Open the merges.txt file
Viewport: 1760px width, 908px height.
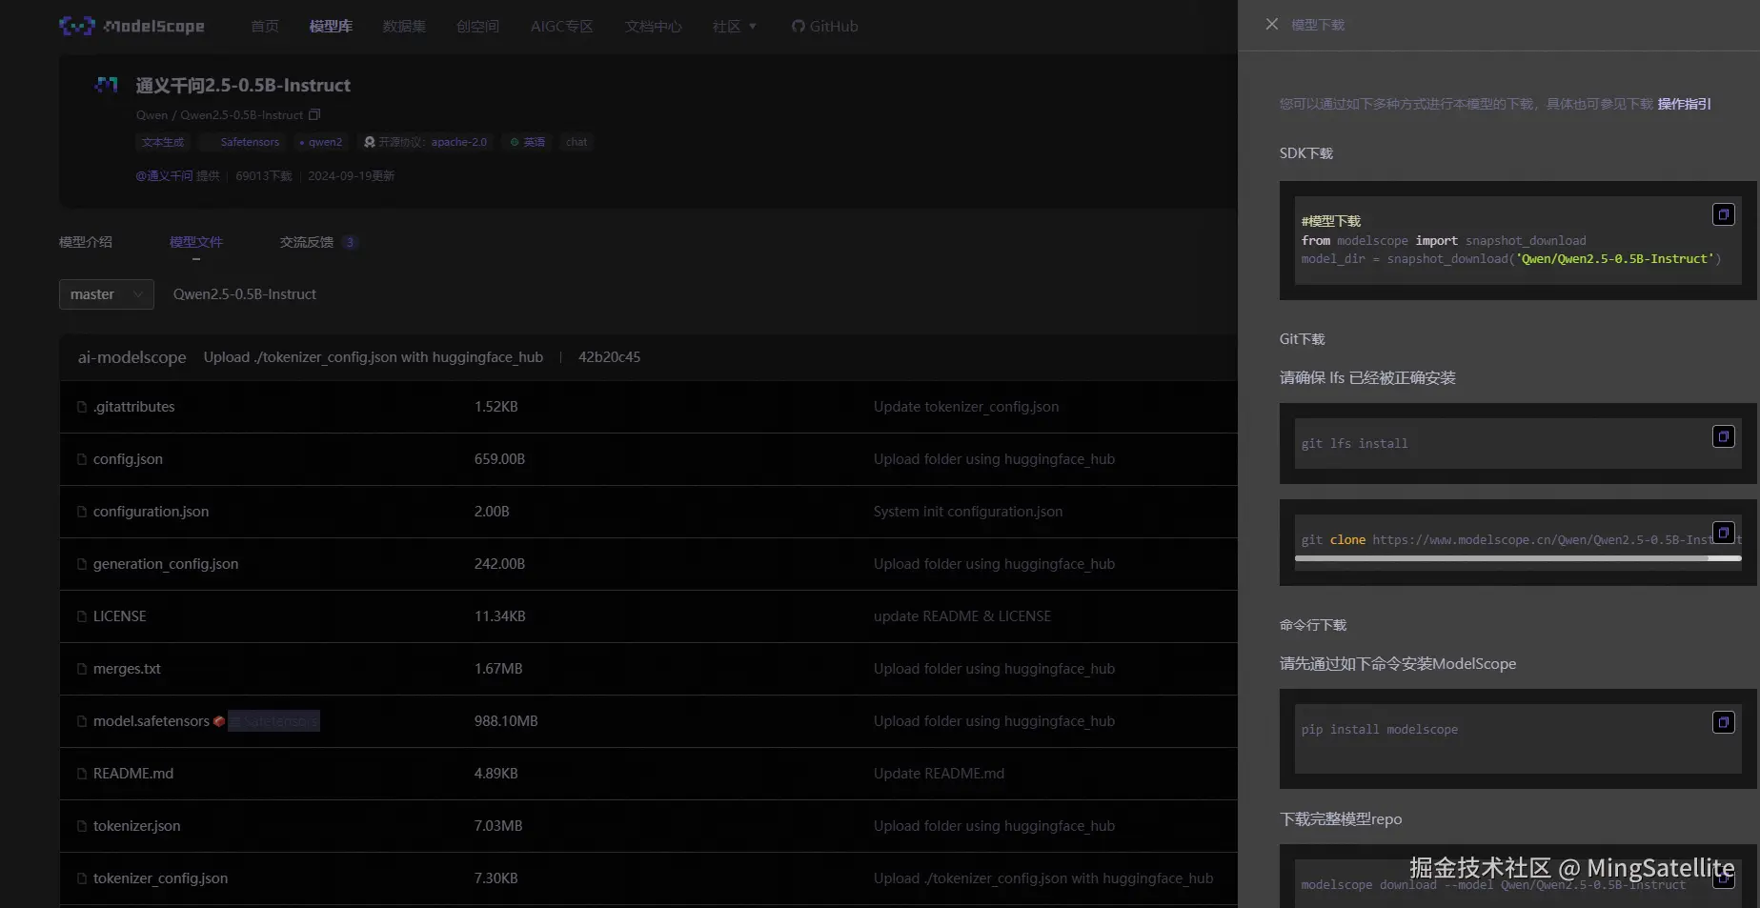[x=127, y=669]
